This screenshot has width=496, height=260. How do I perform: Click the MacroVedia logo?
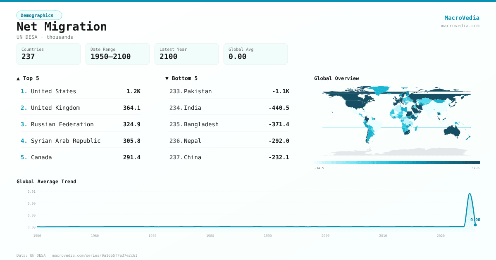[x=462, y=17]
